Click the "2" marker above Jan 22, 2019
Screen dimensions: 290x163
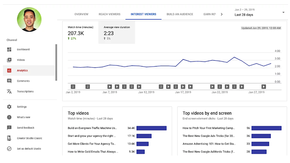pos(220,87)
